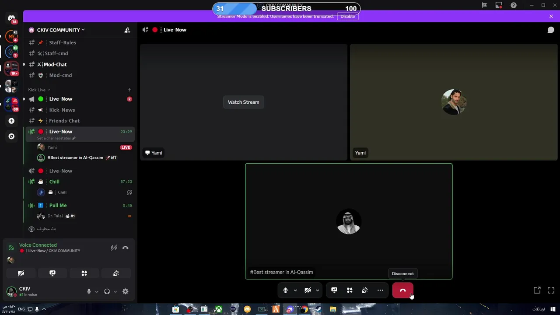This screenshot has width=560, height=315.
Task: Open the Friends-Chat channel
Action: (x=80, y=121)
